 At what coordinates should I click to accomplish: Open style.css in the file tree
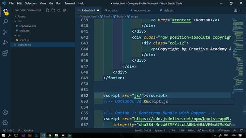click(x=24, y=31)
